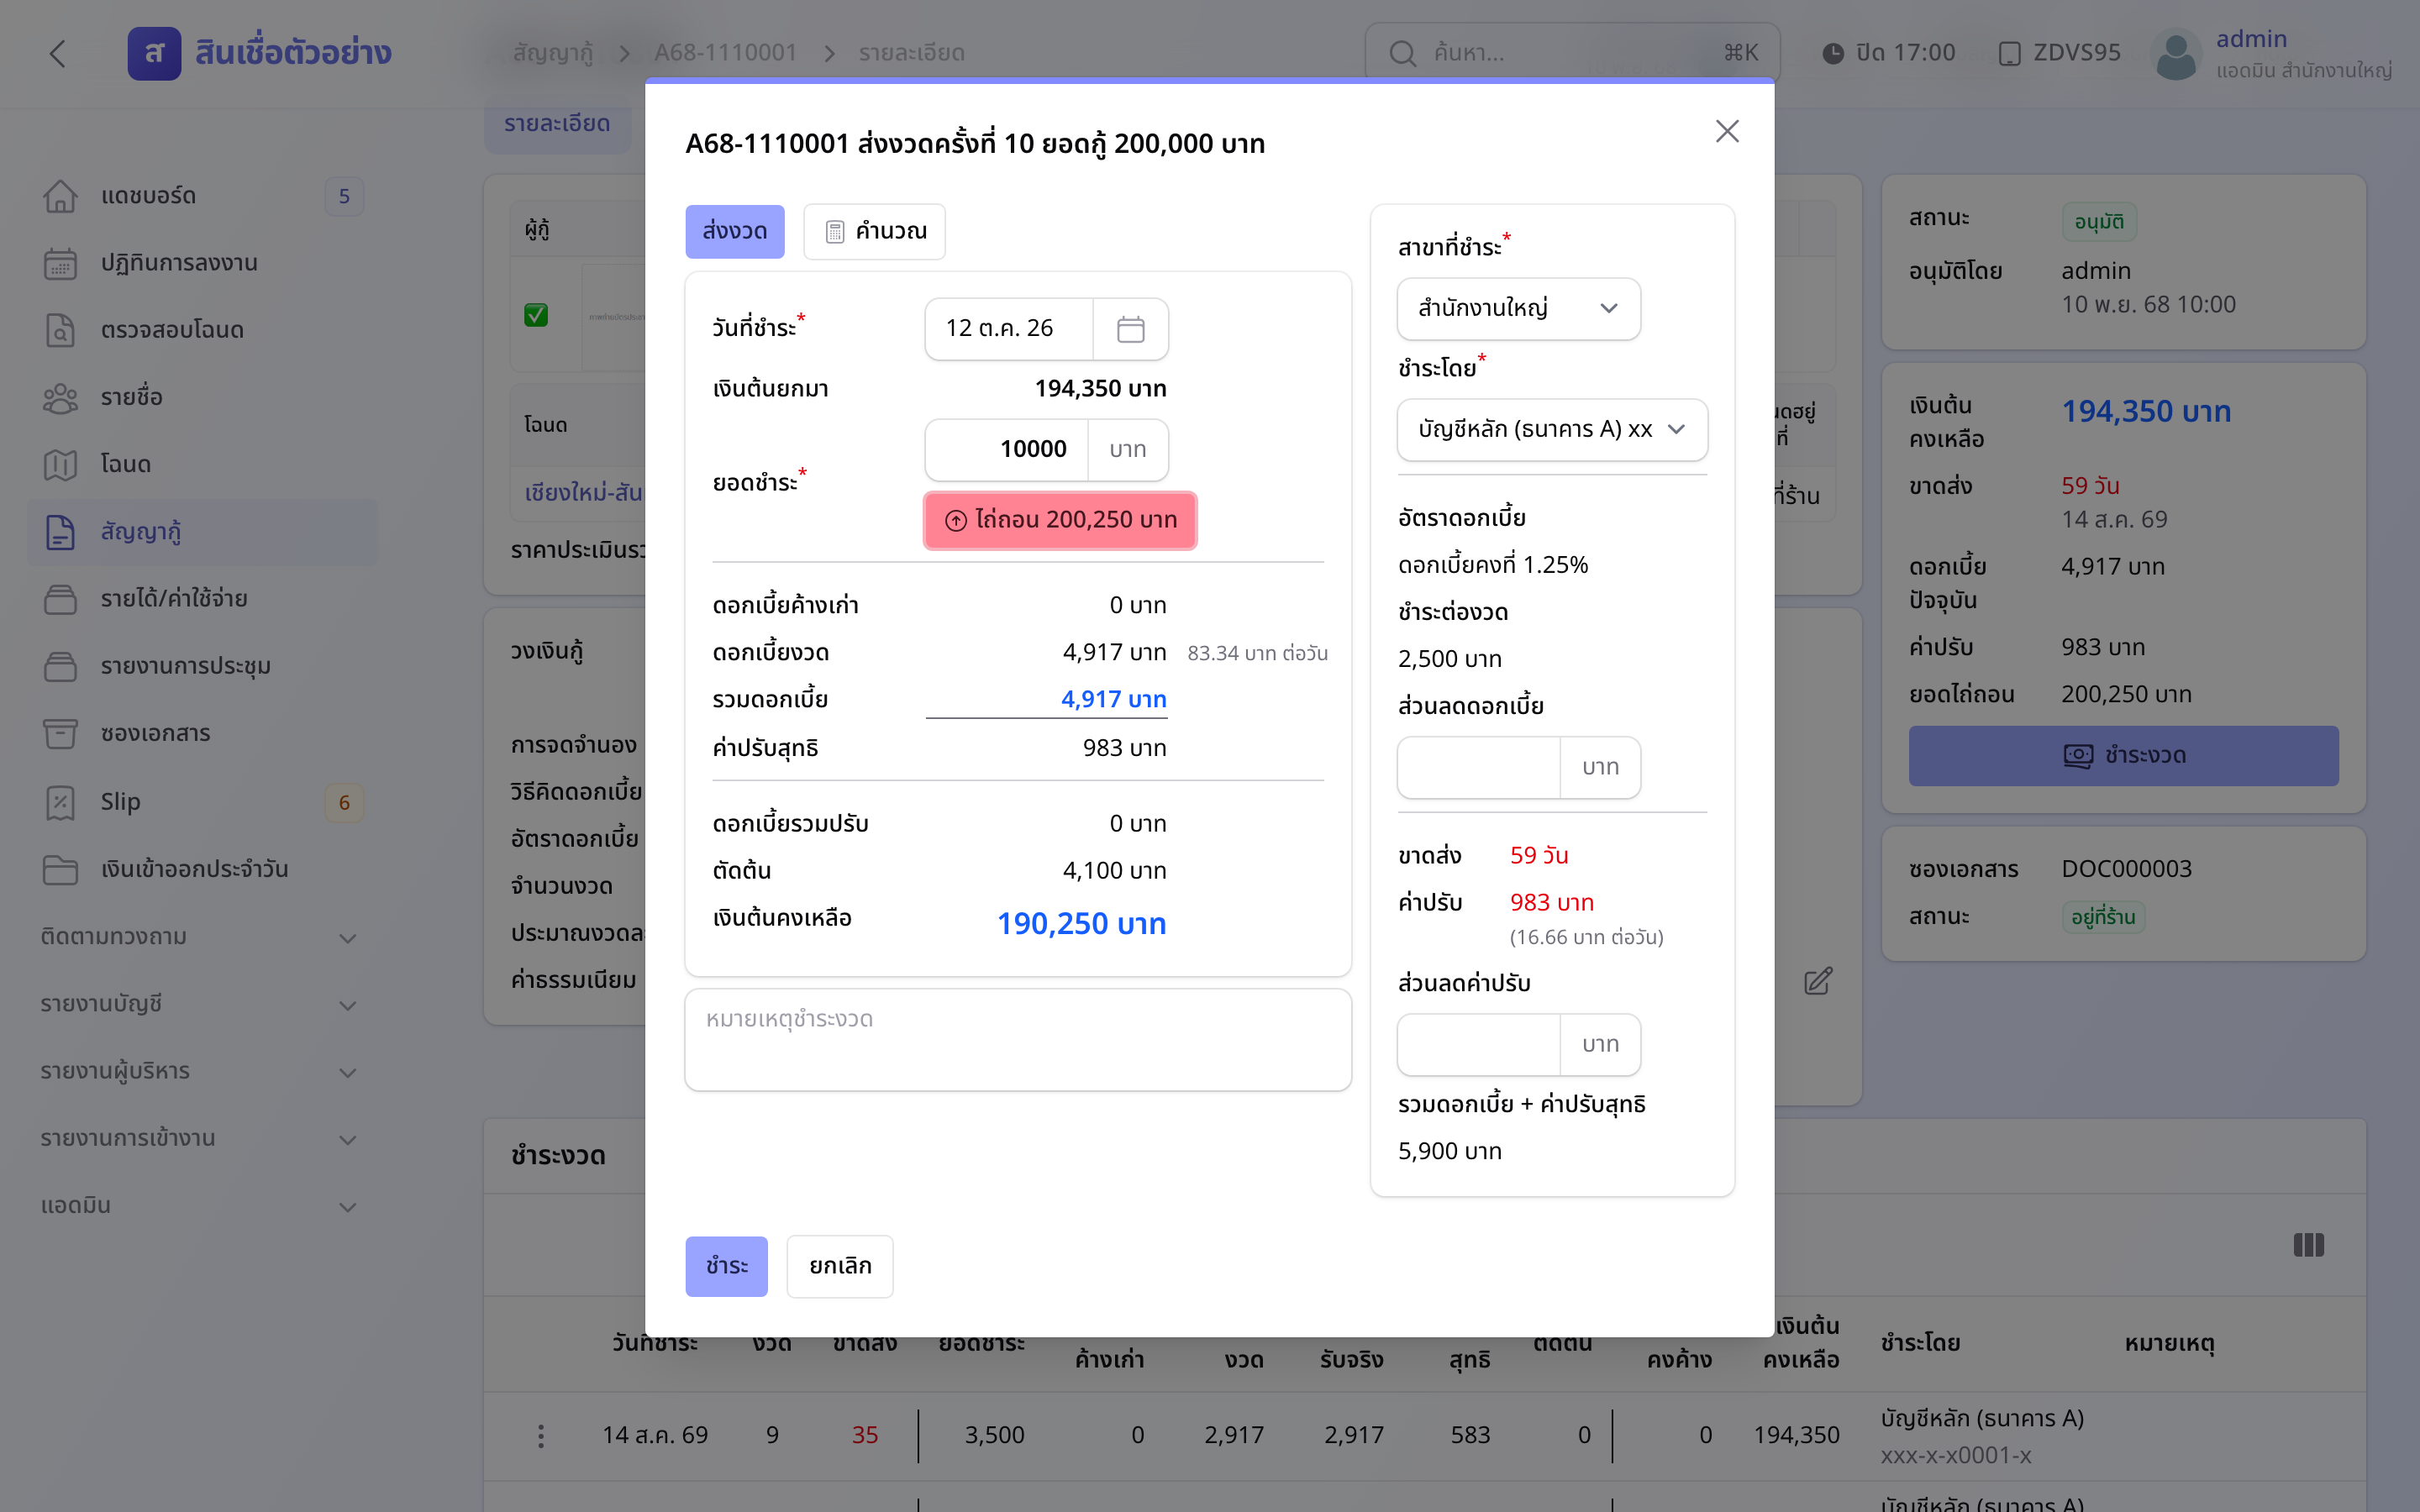Expand the ติดตามทวงถาม sidebar section
This screenshot has width=2420, height=1512.
pyautogui.click(x=198, y=937)
